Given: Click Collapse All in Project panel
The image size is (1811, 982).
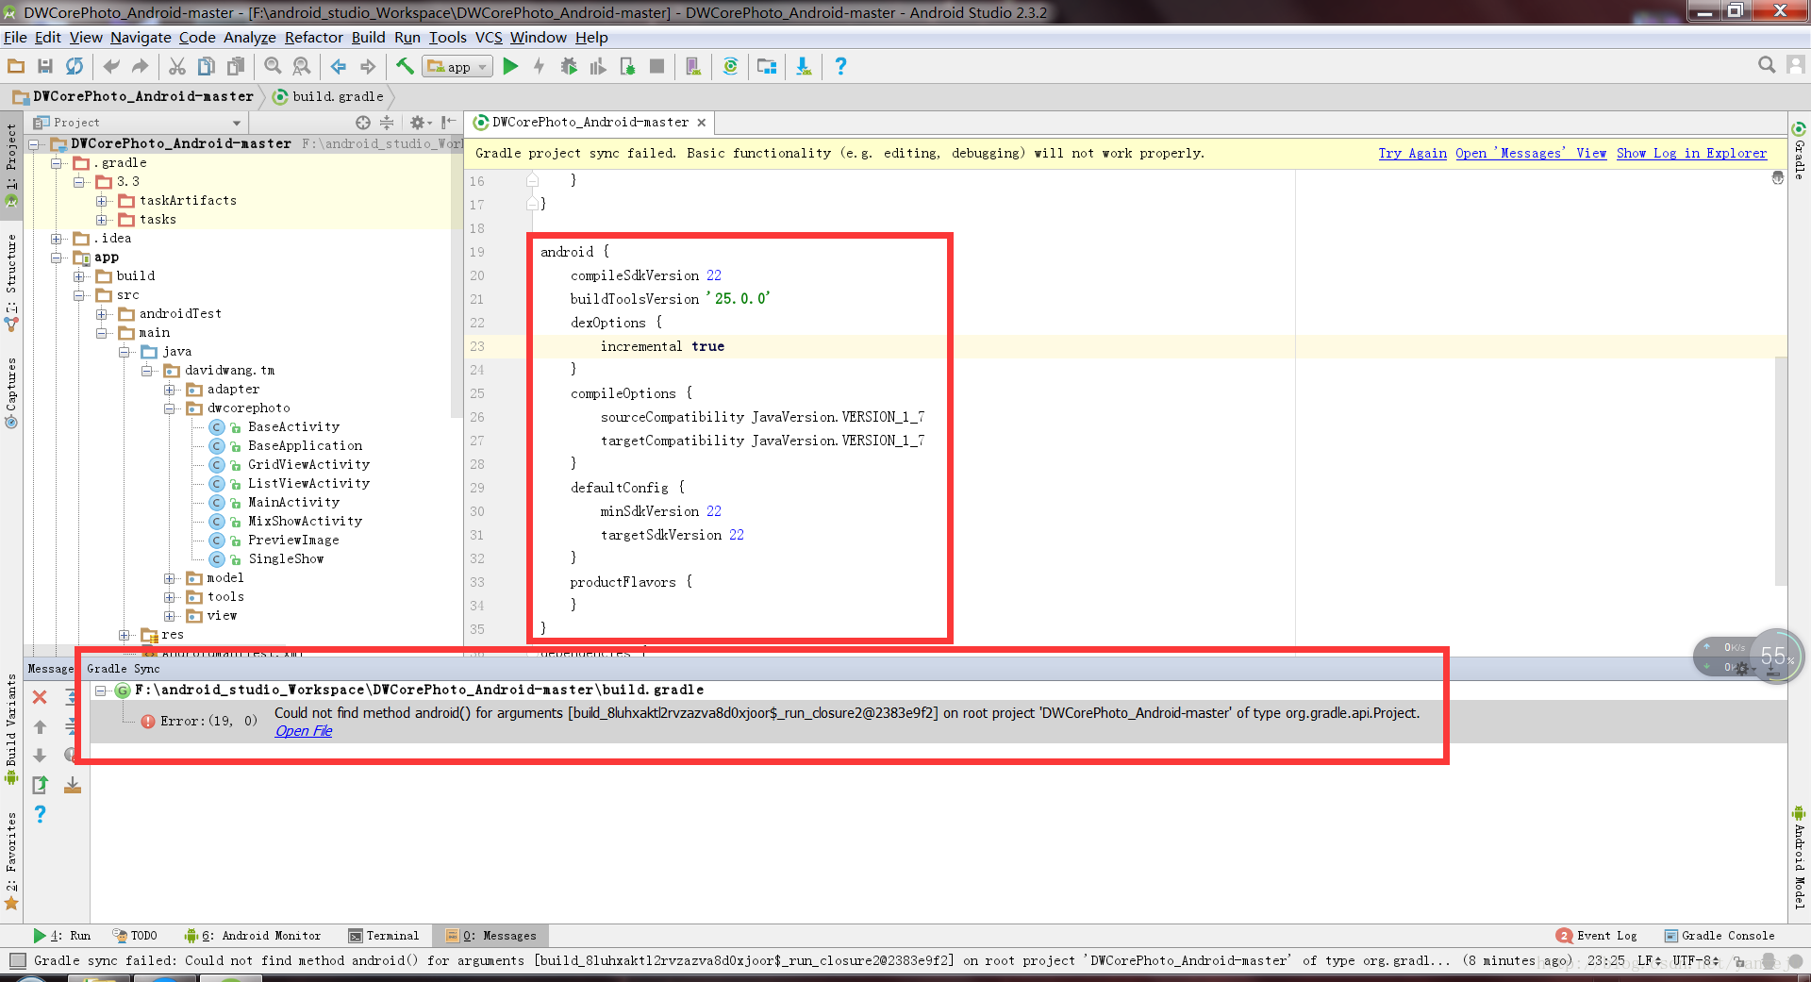Looking at the screenshot, I should pos(387,123).
